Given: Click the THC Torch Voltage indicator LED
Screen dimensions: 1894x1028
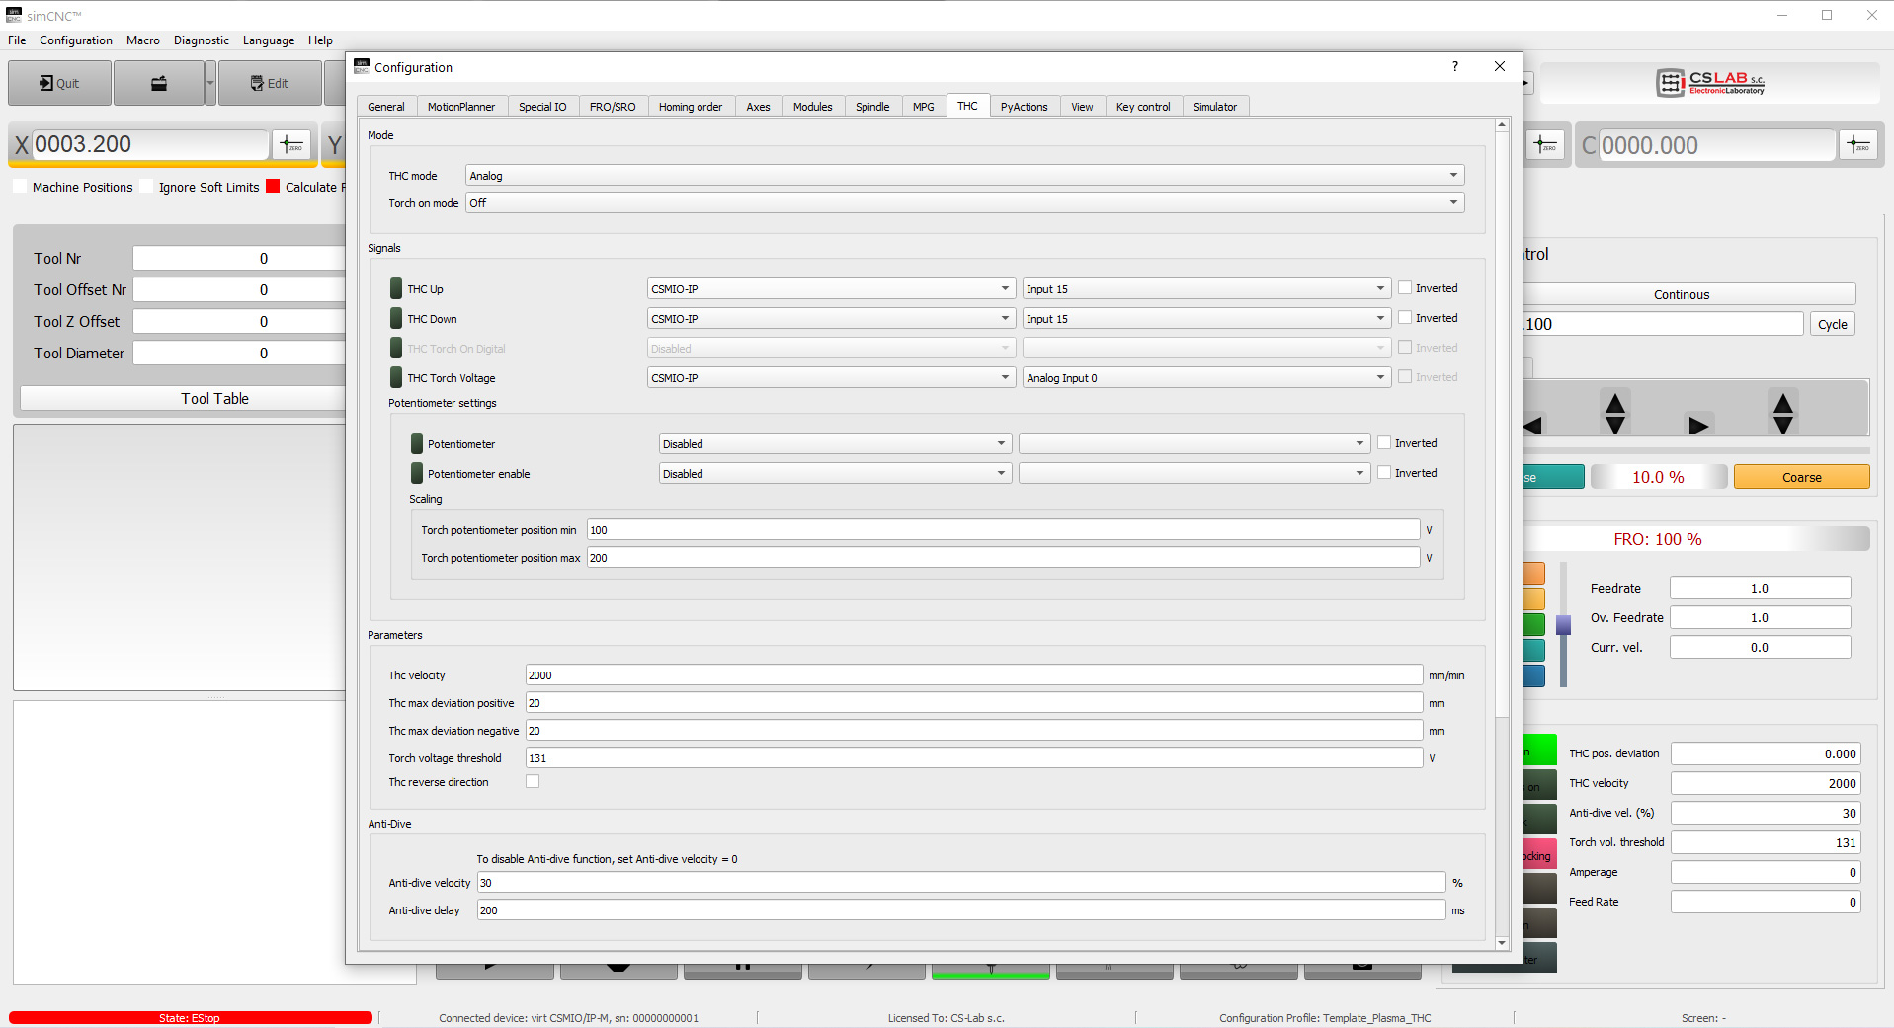Looking at the screenshot, I should 396,378.
